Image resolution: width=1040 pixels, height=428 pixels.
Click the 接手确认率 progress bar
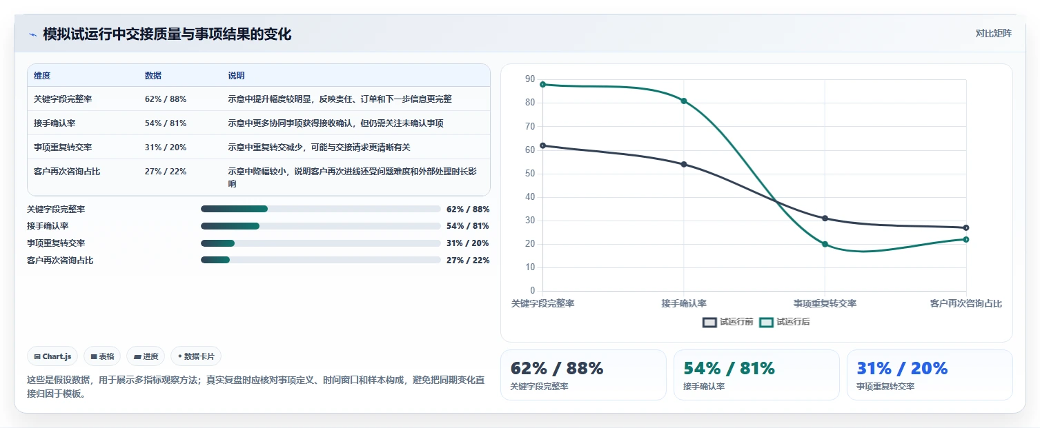(320, 226)
